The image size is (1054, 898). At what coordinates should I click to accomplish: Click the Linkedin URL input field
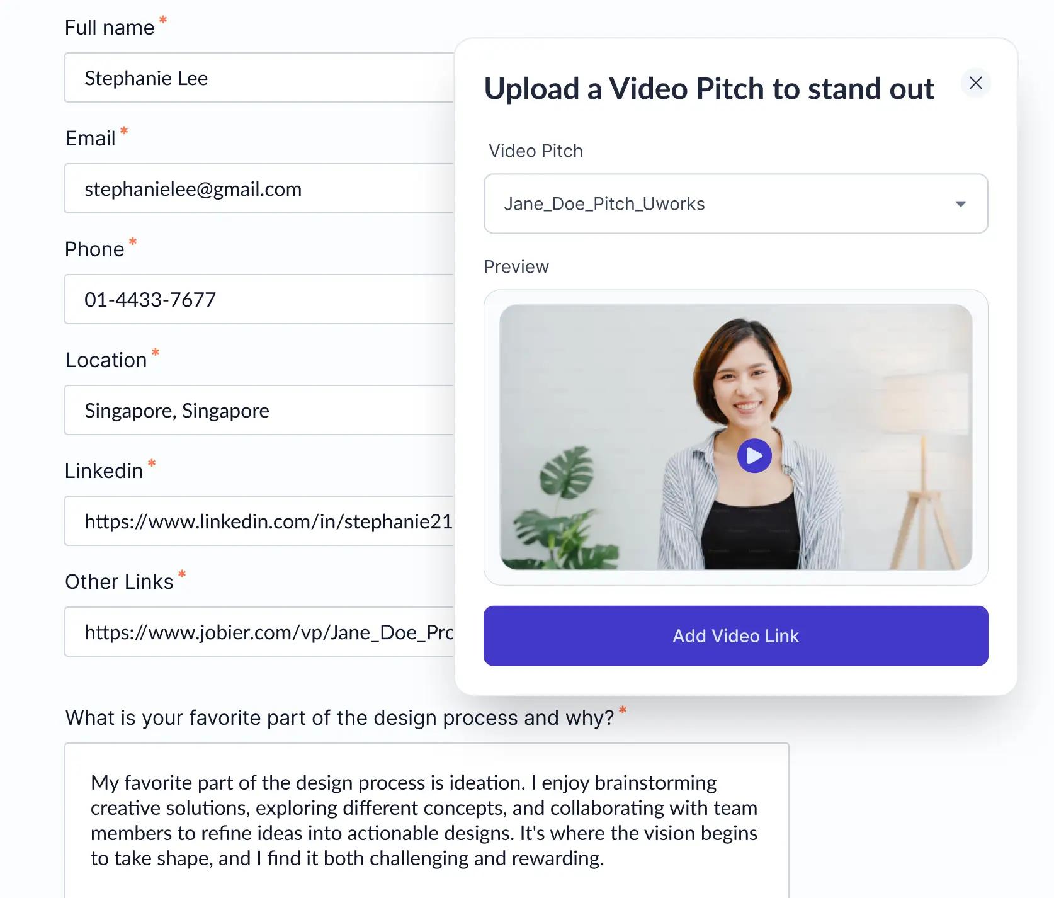click(x=259, y=521)
